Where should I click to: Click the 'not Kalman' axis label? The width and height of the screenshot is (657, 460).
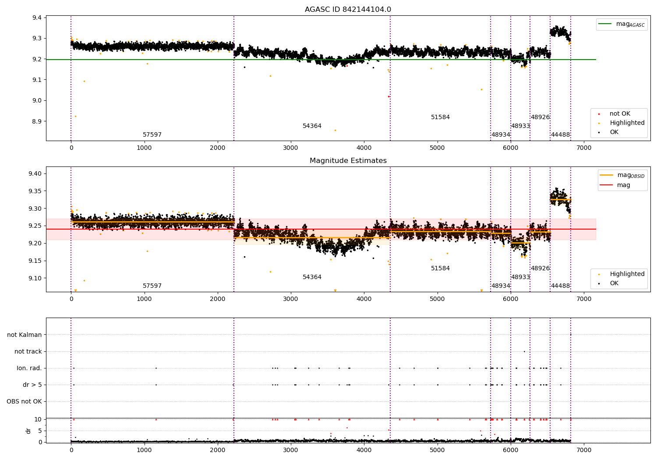(x=25, y=335)
